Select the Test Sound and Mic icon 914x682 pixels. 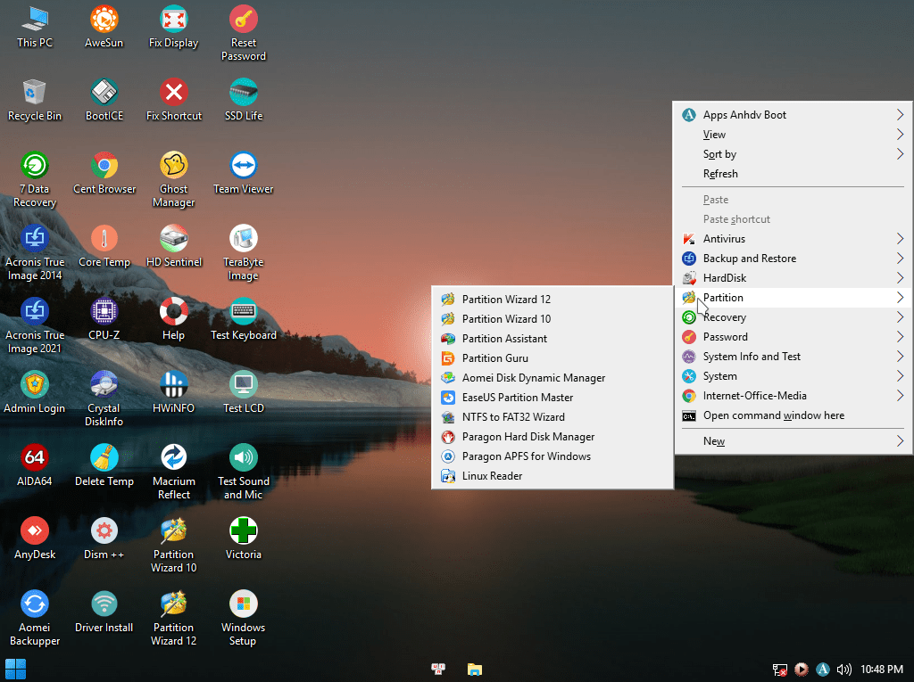point(244,472)
